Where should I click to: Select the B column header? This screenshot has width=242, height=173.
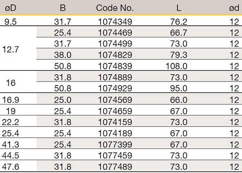click(63, 8)
